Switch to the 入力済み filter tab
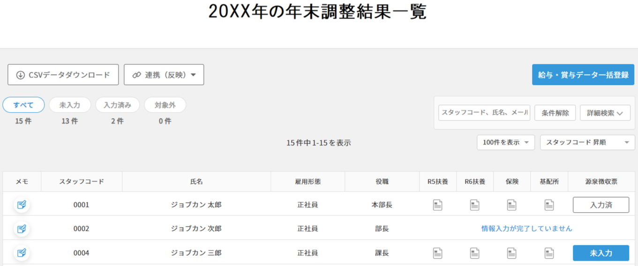 click(117, 105)
